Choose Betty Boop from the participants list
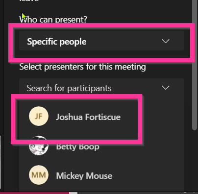This screenshot has width=198, height=194. 78,146
